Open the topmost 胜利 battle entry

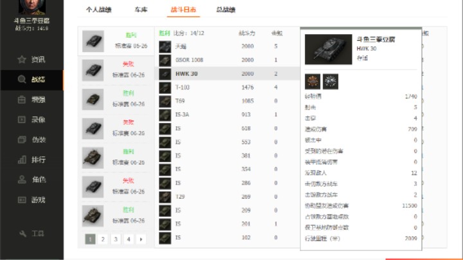(x=116, y=41)
